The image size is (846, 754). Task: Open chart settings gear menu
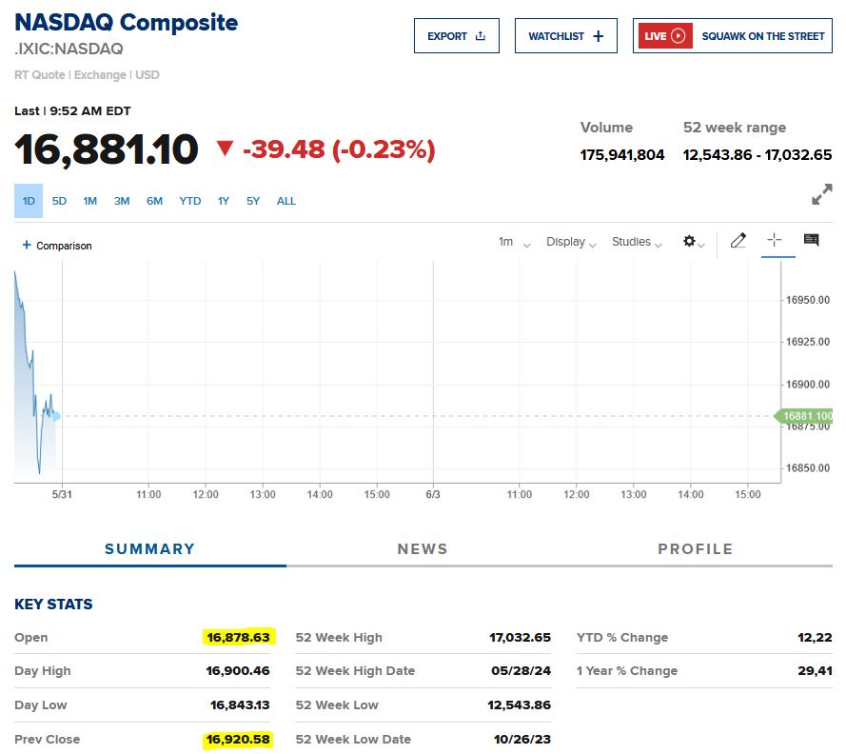694,241
